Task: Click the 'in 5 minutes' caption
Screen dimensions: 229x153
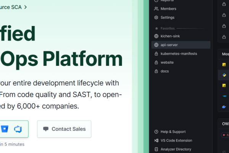Action: [x=12, y=144]
